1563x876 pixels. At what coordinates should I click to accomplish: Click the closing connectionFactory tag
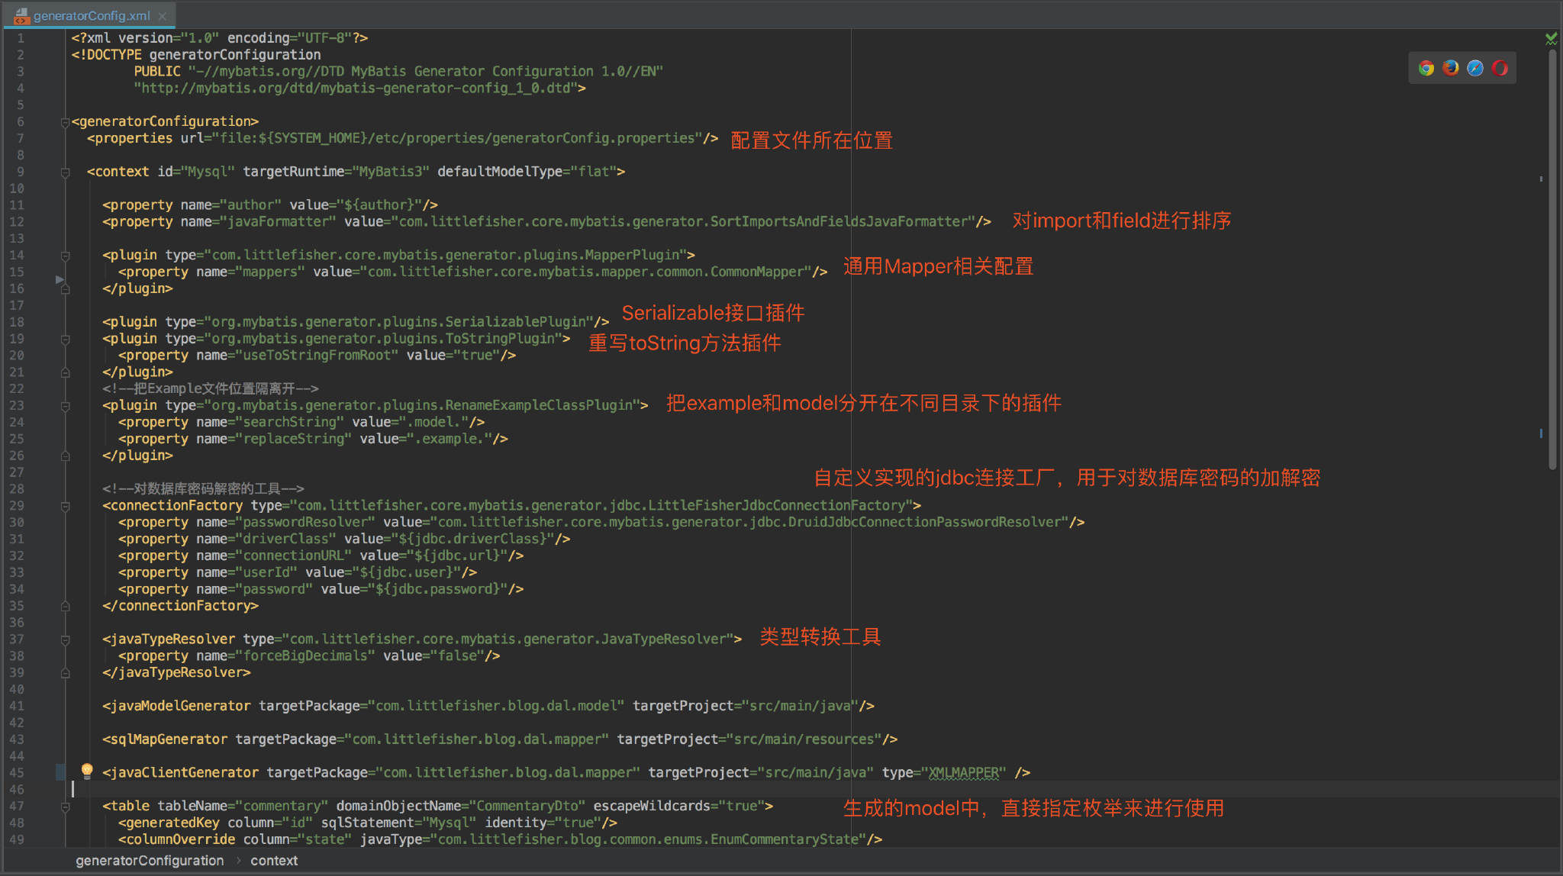pos(181,606)
